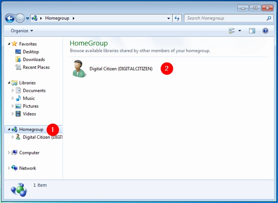Click the Recent Places icon
The height and width of the screenshot is (203, 278).
[x=18, y=67]
